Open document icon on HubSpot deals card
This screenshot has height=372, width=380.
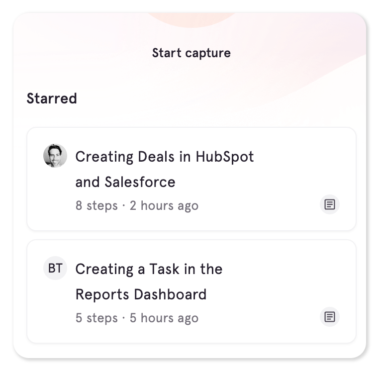click(x=329, y=204)
